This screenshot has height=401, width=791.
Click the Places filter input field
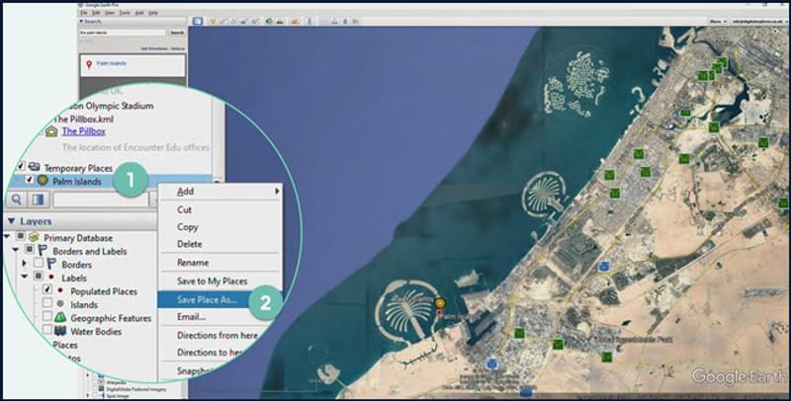pos(101,200)
